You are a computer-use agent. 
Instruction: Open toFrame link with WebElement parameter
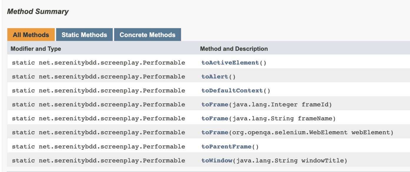[215, 133]
